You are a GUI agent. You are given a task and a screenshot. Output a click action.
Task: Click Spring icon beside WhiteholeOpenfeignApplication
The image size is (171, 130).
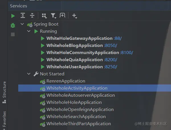42,110
